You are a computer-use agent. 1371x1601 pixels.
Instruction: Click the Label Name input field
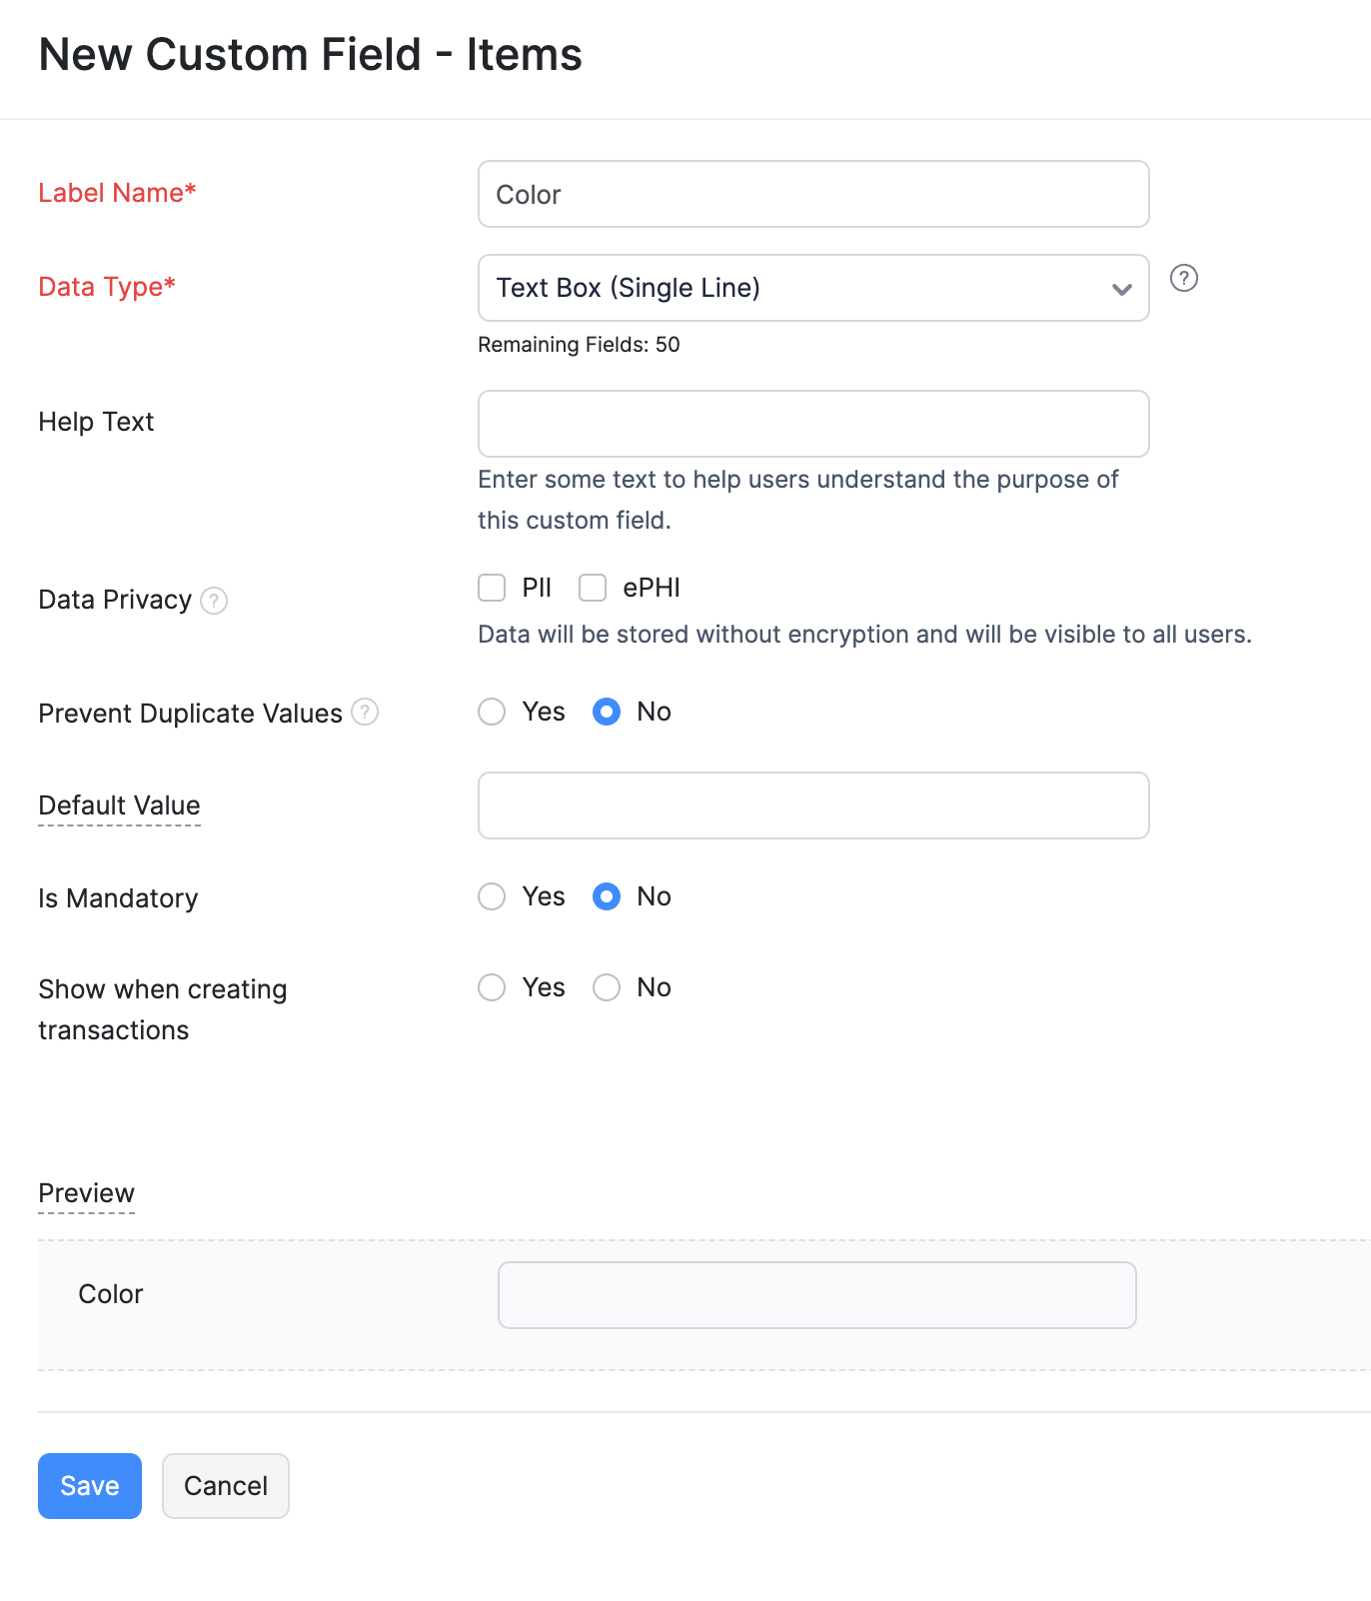tap(813, 194)
